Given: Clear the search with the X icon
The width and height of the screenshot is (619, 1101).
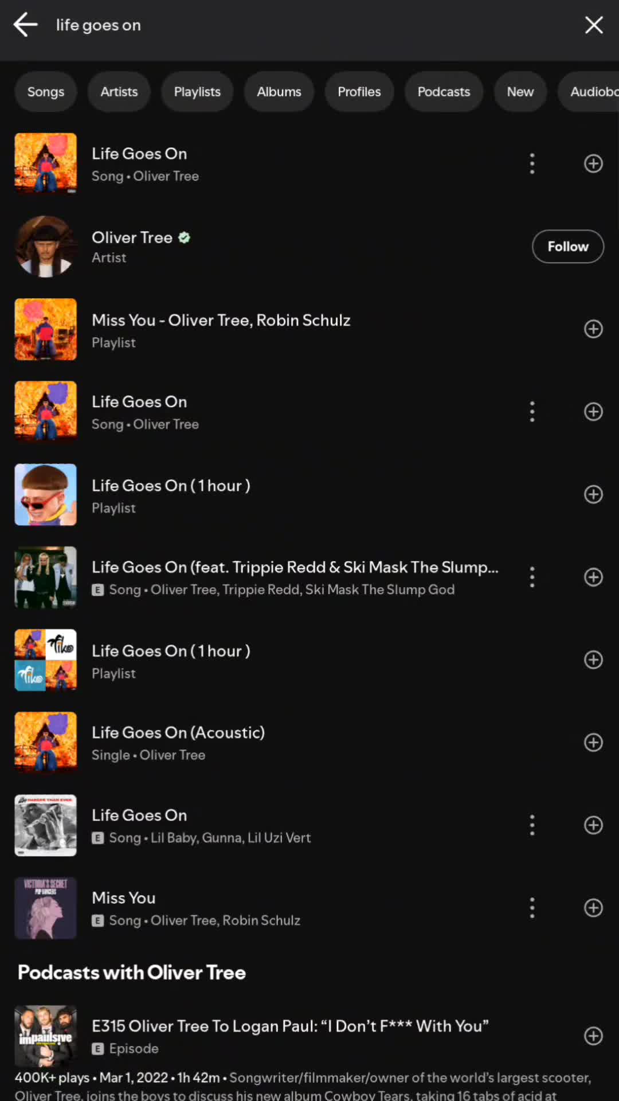Looking at the screenshot, I should [594, 25].
